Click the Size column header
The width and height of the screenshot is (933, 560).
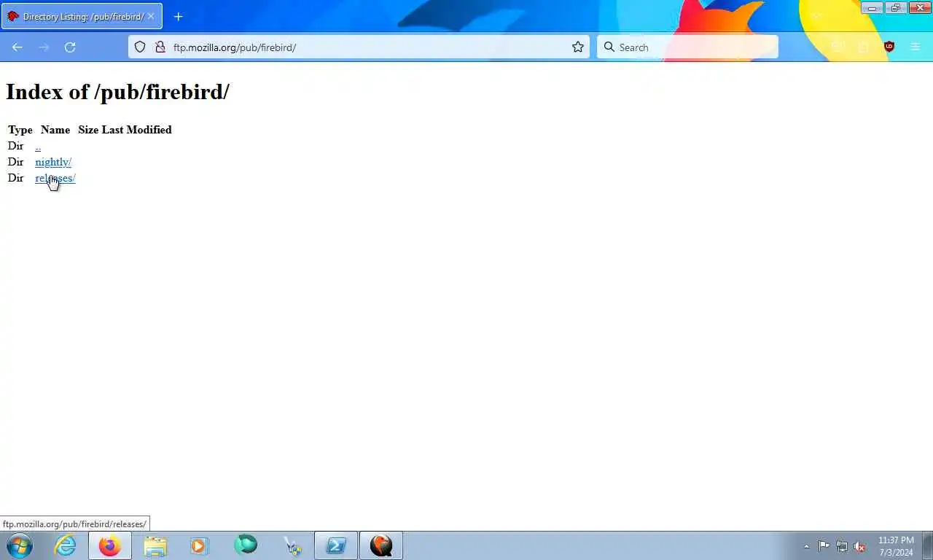pos(88,130)
